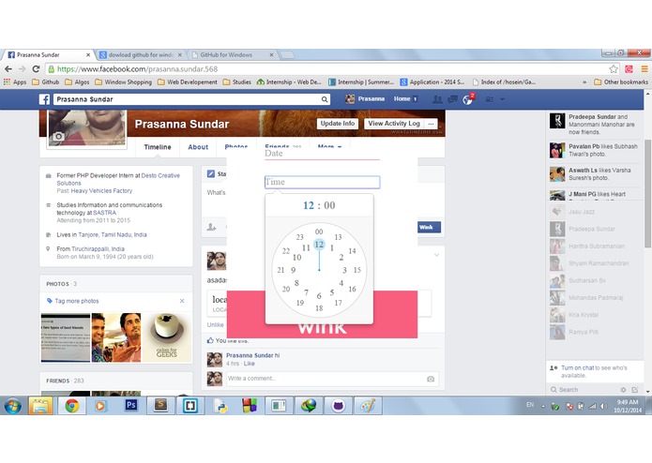This screenshot has width=652, height=463.
Task: Open Windows Start button
Action: click(12, 405)
